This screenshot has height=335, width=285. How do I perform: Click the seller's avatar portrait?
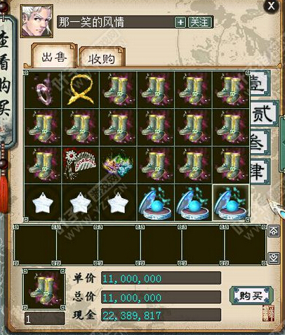coord(37,21)
